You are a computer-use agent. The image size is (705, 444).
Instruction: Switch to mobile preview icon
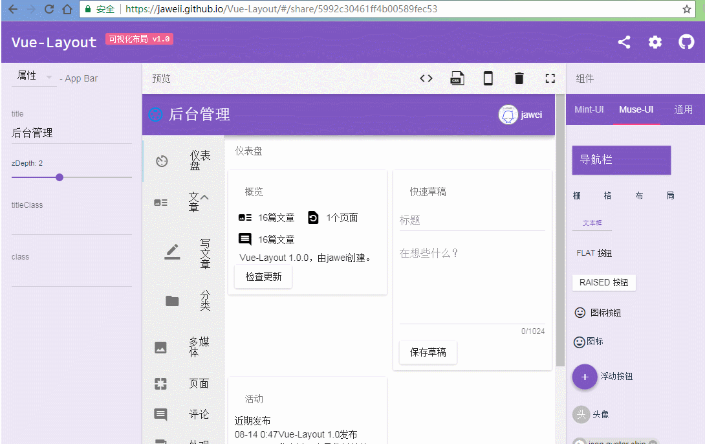[x=488, y=78]
